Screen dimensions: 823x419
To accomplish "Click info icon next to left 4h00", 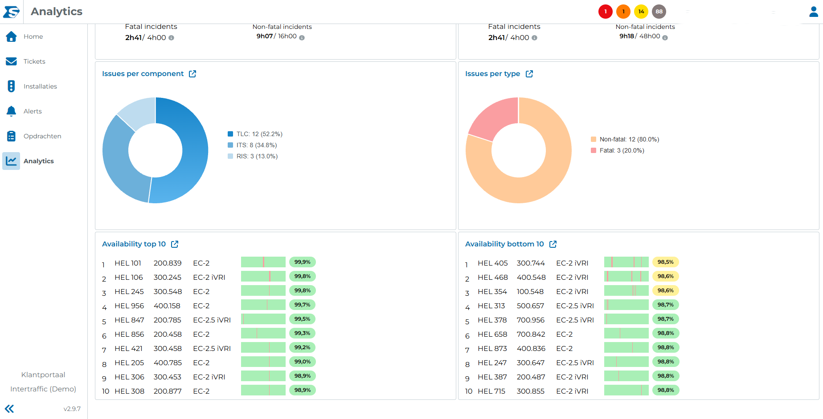I will 172,38.
